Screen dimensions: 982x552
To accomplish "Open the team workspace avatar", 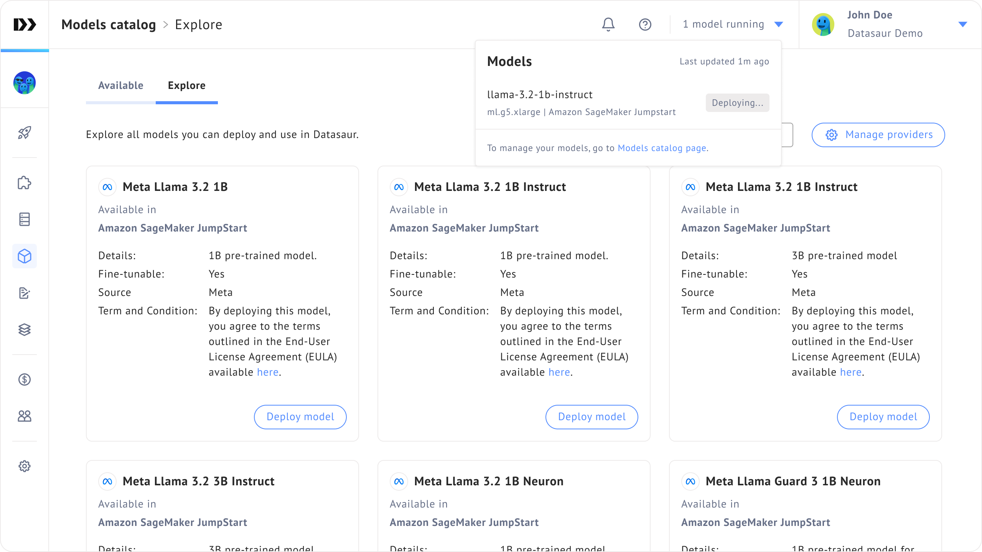I will point(25,82).
